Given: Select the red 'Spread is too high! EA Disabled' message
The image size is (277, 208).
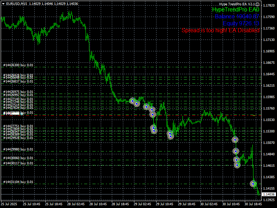Looking at the screenshot, I should (x=221, y=31).
